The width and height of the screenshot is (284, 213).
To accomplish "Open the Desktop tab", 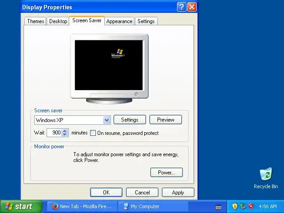I will pos(58,21).
